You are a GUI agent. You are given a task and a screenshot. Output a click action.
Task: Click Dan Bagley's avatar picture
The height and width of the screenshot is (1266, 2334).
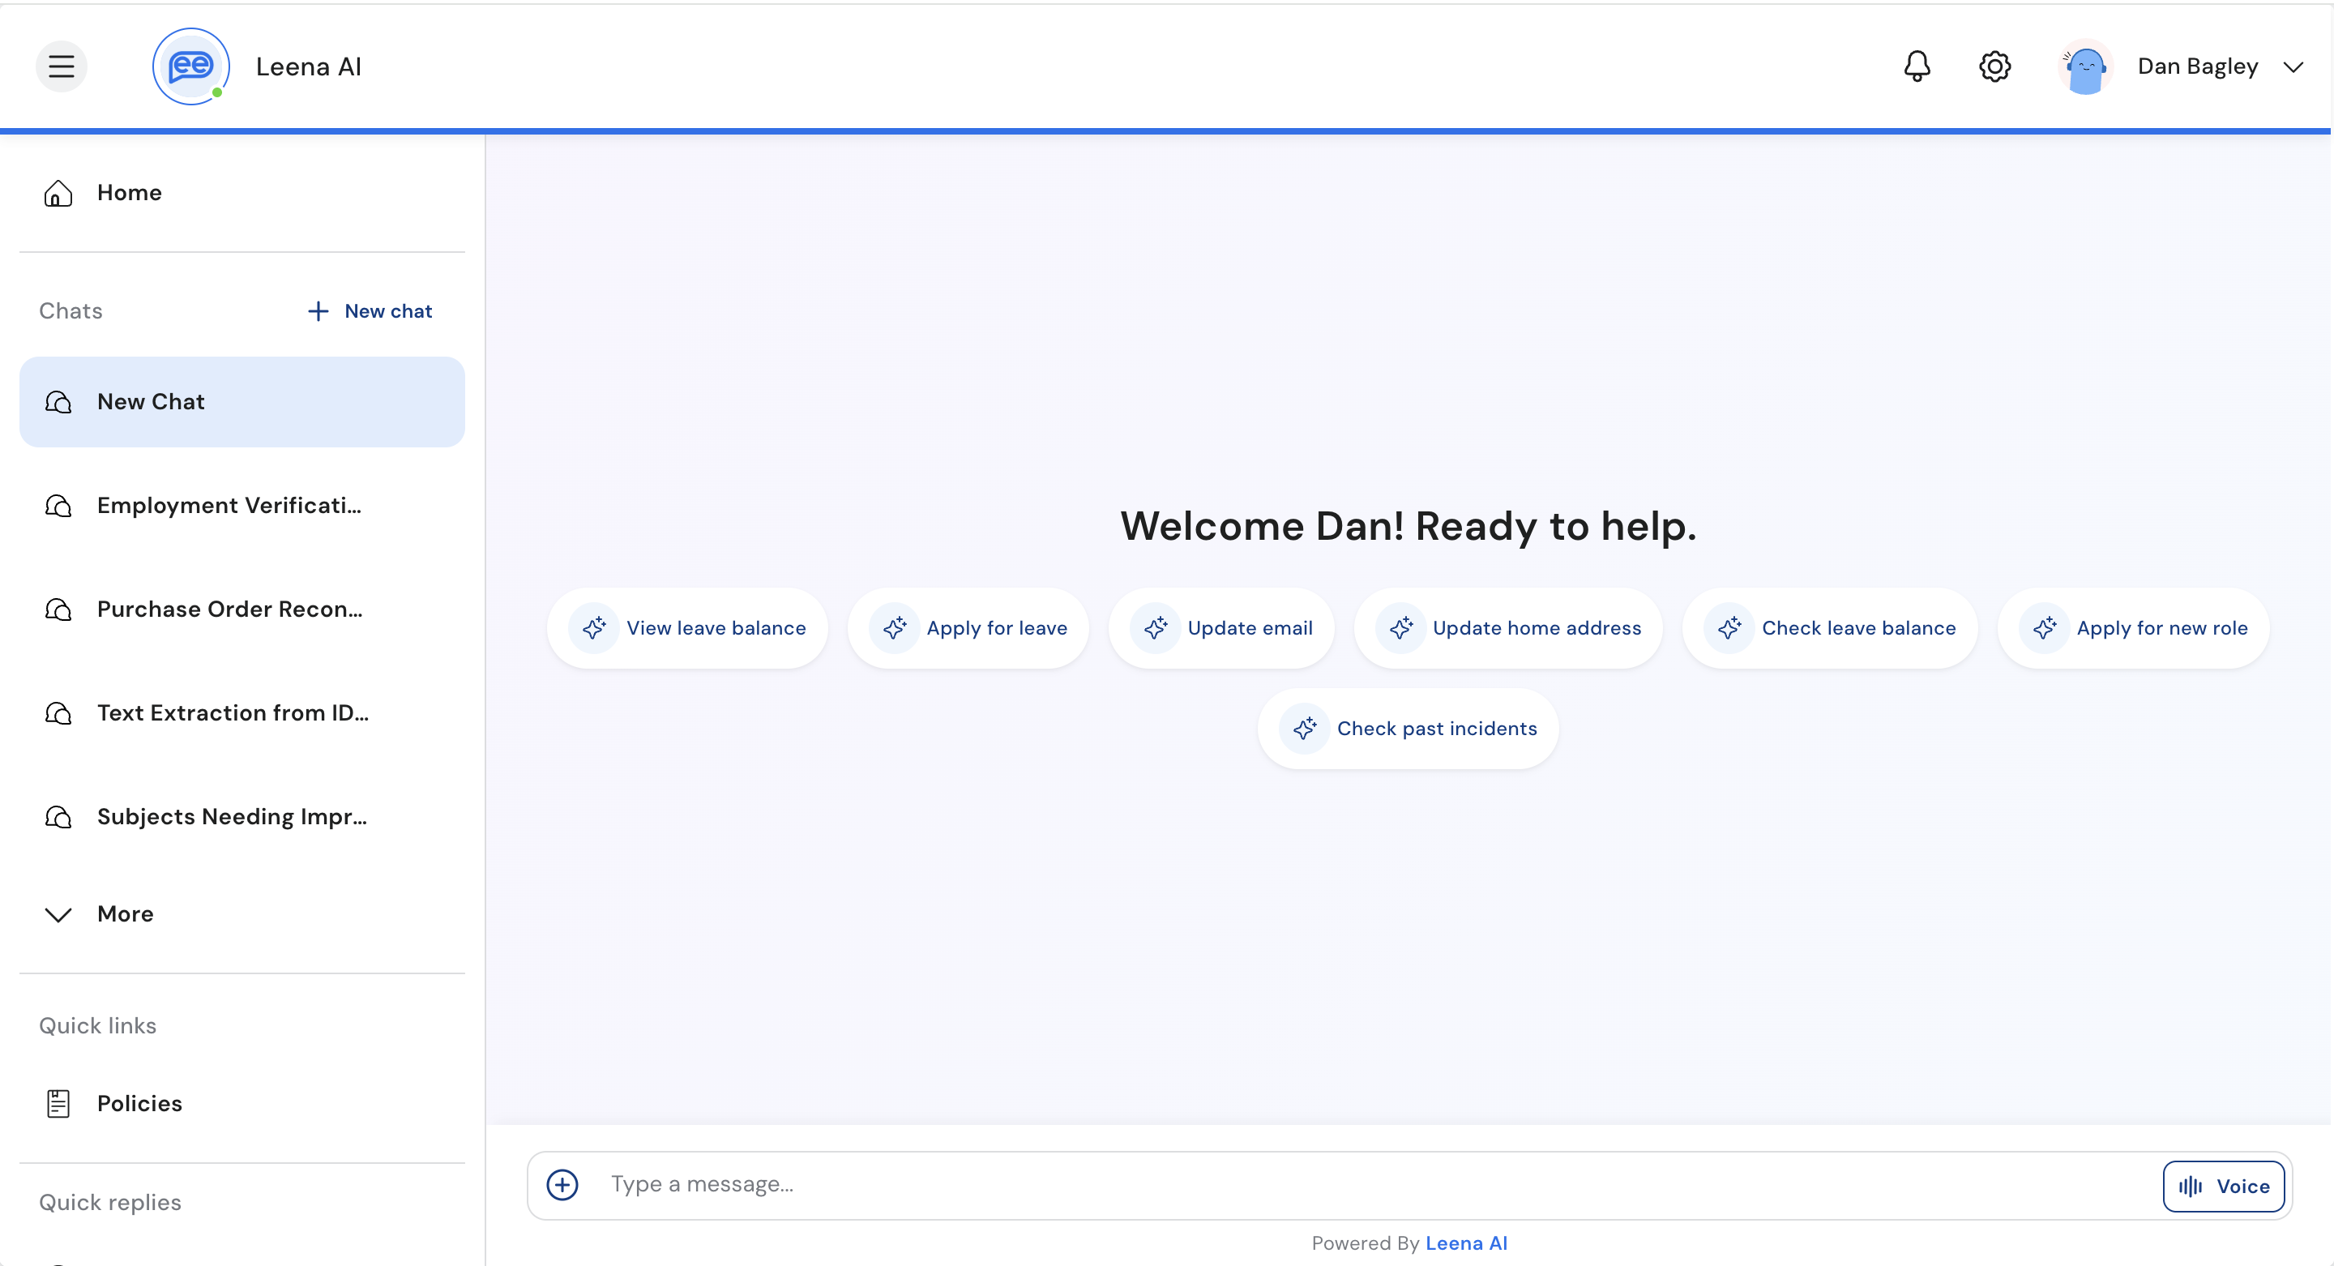(x=2085, y=67)
